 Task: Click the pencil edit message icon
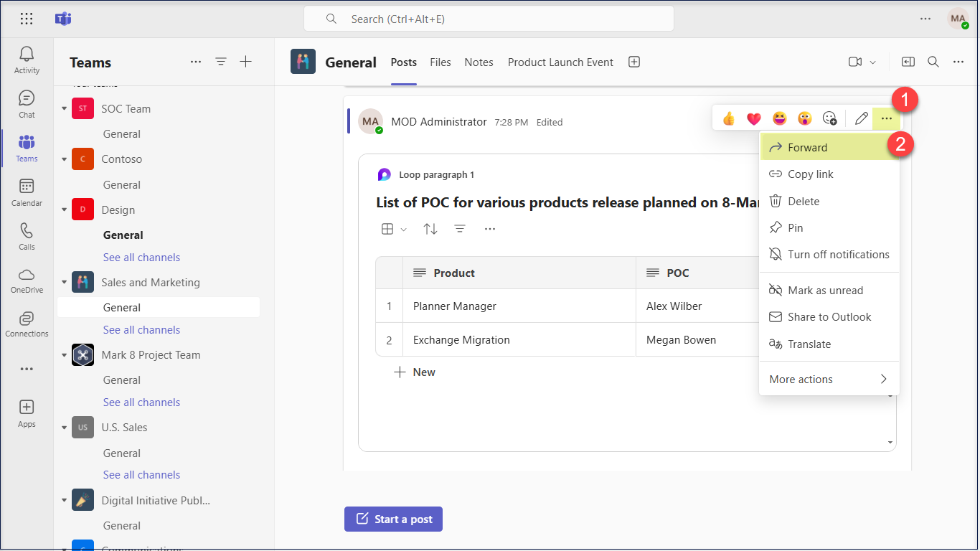click(x=862, y=118)
